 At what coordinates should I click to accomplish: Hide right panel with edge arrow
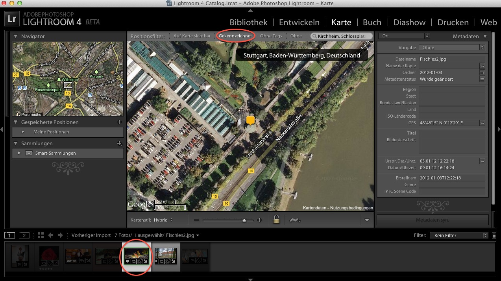499,129
